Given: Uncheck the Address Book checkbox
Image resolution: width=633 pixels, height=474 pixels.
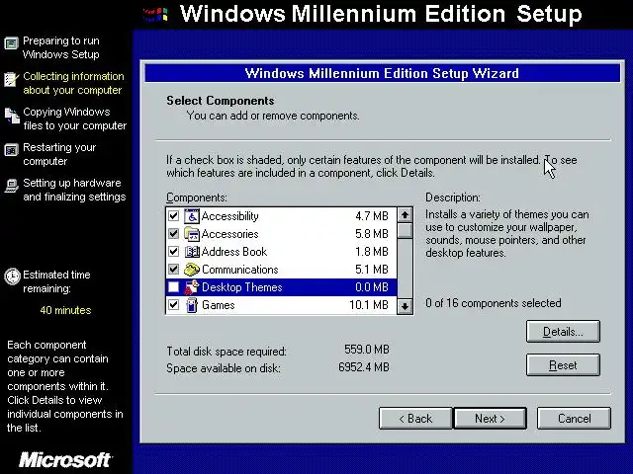Looking at the screenshot, I should click(x=174, y=252).
